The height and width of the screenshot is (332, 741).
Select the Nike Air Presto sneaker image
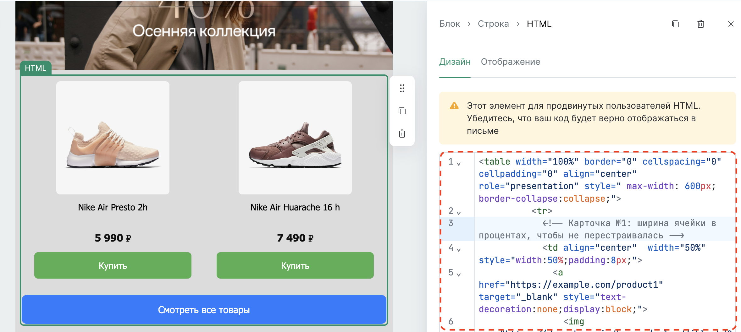click(113, 138)
